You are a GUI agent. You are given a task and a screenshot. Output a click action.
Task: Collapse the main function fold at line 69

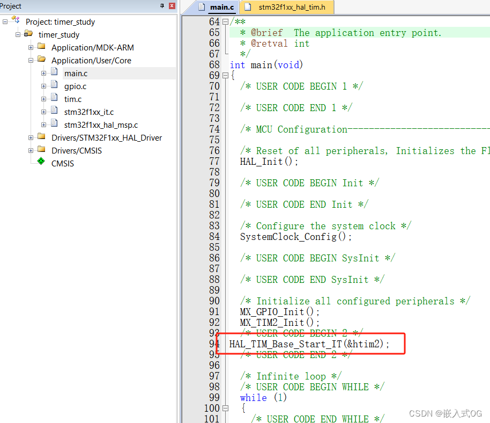tap(225, 75)
